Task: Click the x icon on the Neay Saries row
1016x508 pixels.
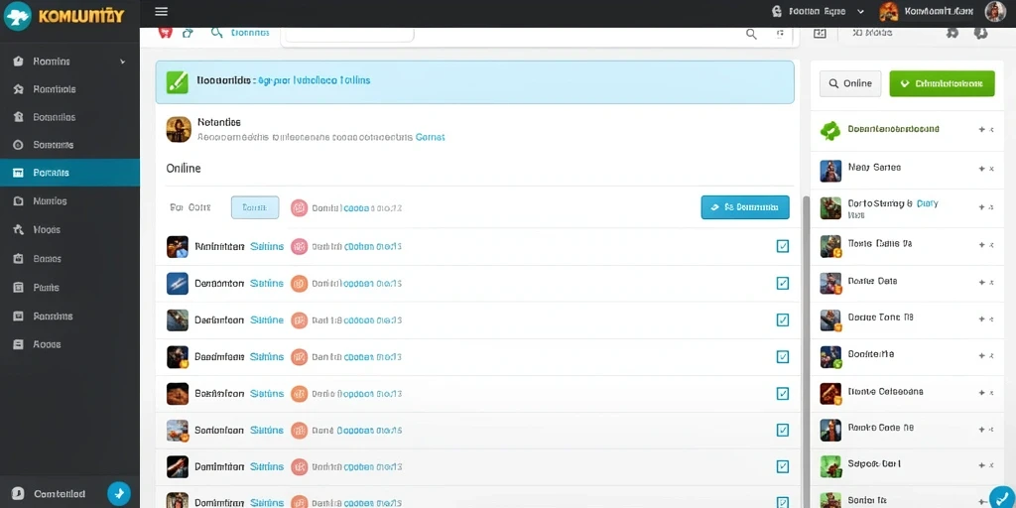Action: click(991, 169)
